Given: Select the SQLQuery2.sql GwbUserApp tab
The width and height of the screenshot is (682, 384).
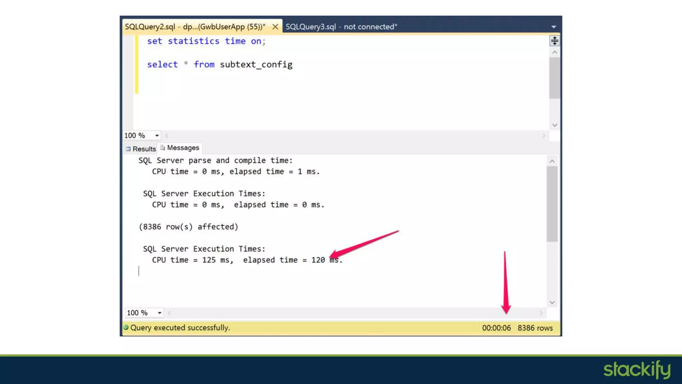Looking at the screenshot, I should pos(195,27).
